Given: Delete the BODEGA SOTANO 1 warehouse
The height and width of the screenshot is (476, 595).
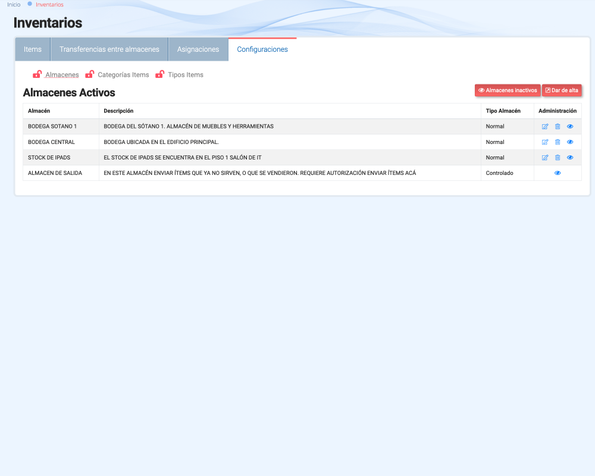Looking at the screenshot, I should (558, 126).
